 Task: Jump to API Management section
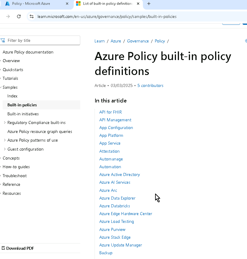pyautogui.click(x=115, y=120)
